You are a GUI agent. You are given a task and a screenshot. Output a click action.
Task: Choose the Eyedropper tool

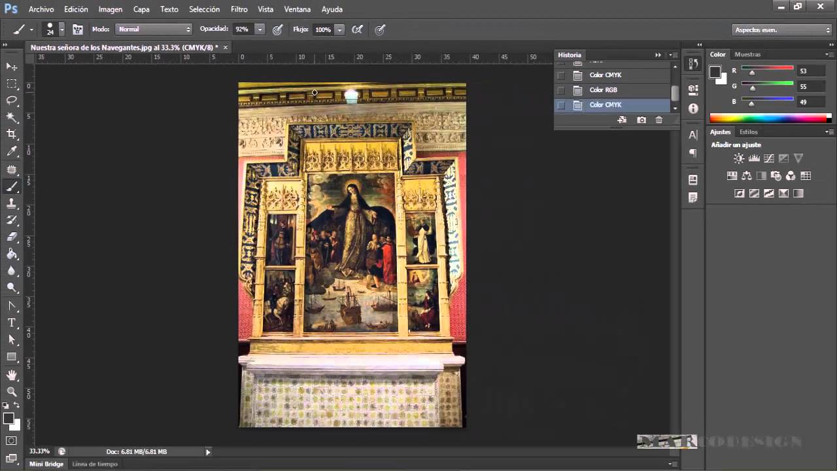(12, 151)
